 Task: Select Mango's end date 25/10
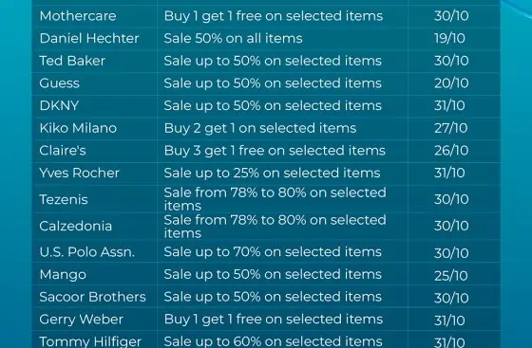pos(451,276)
